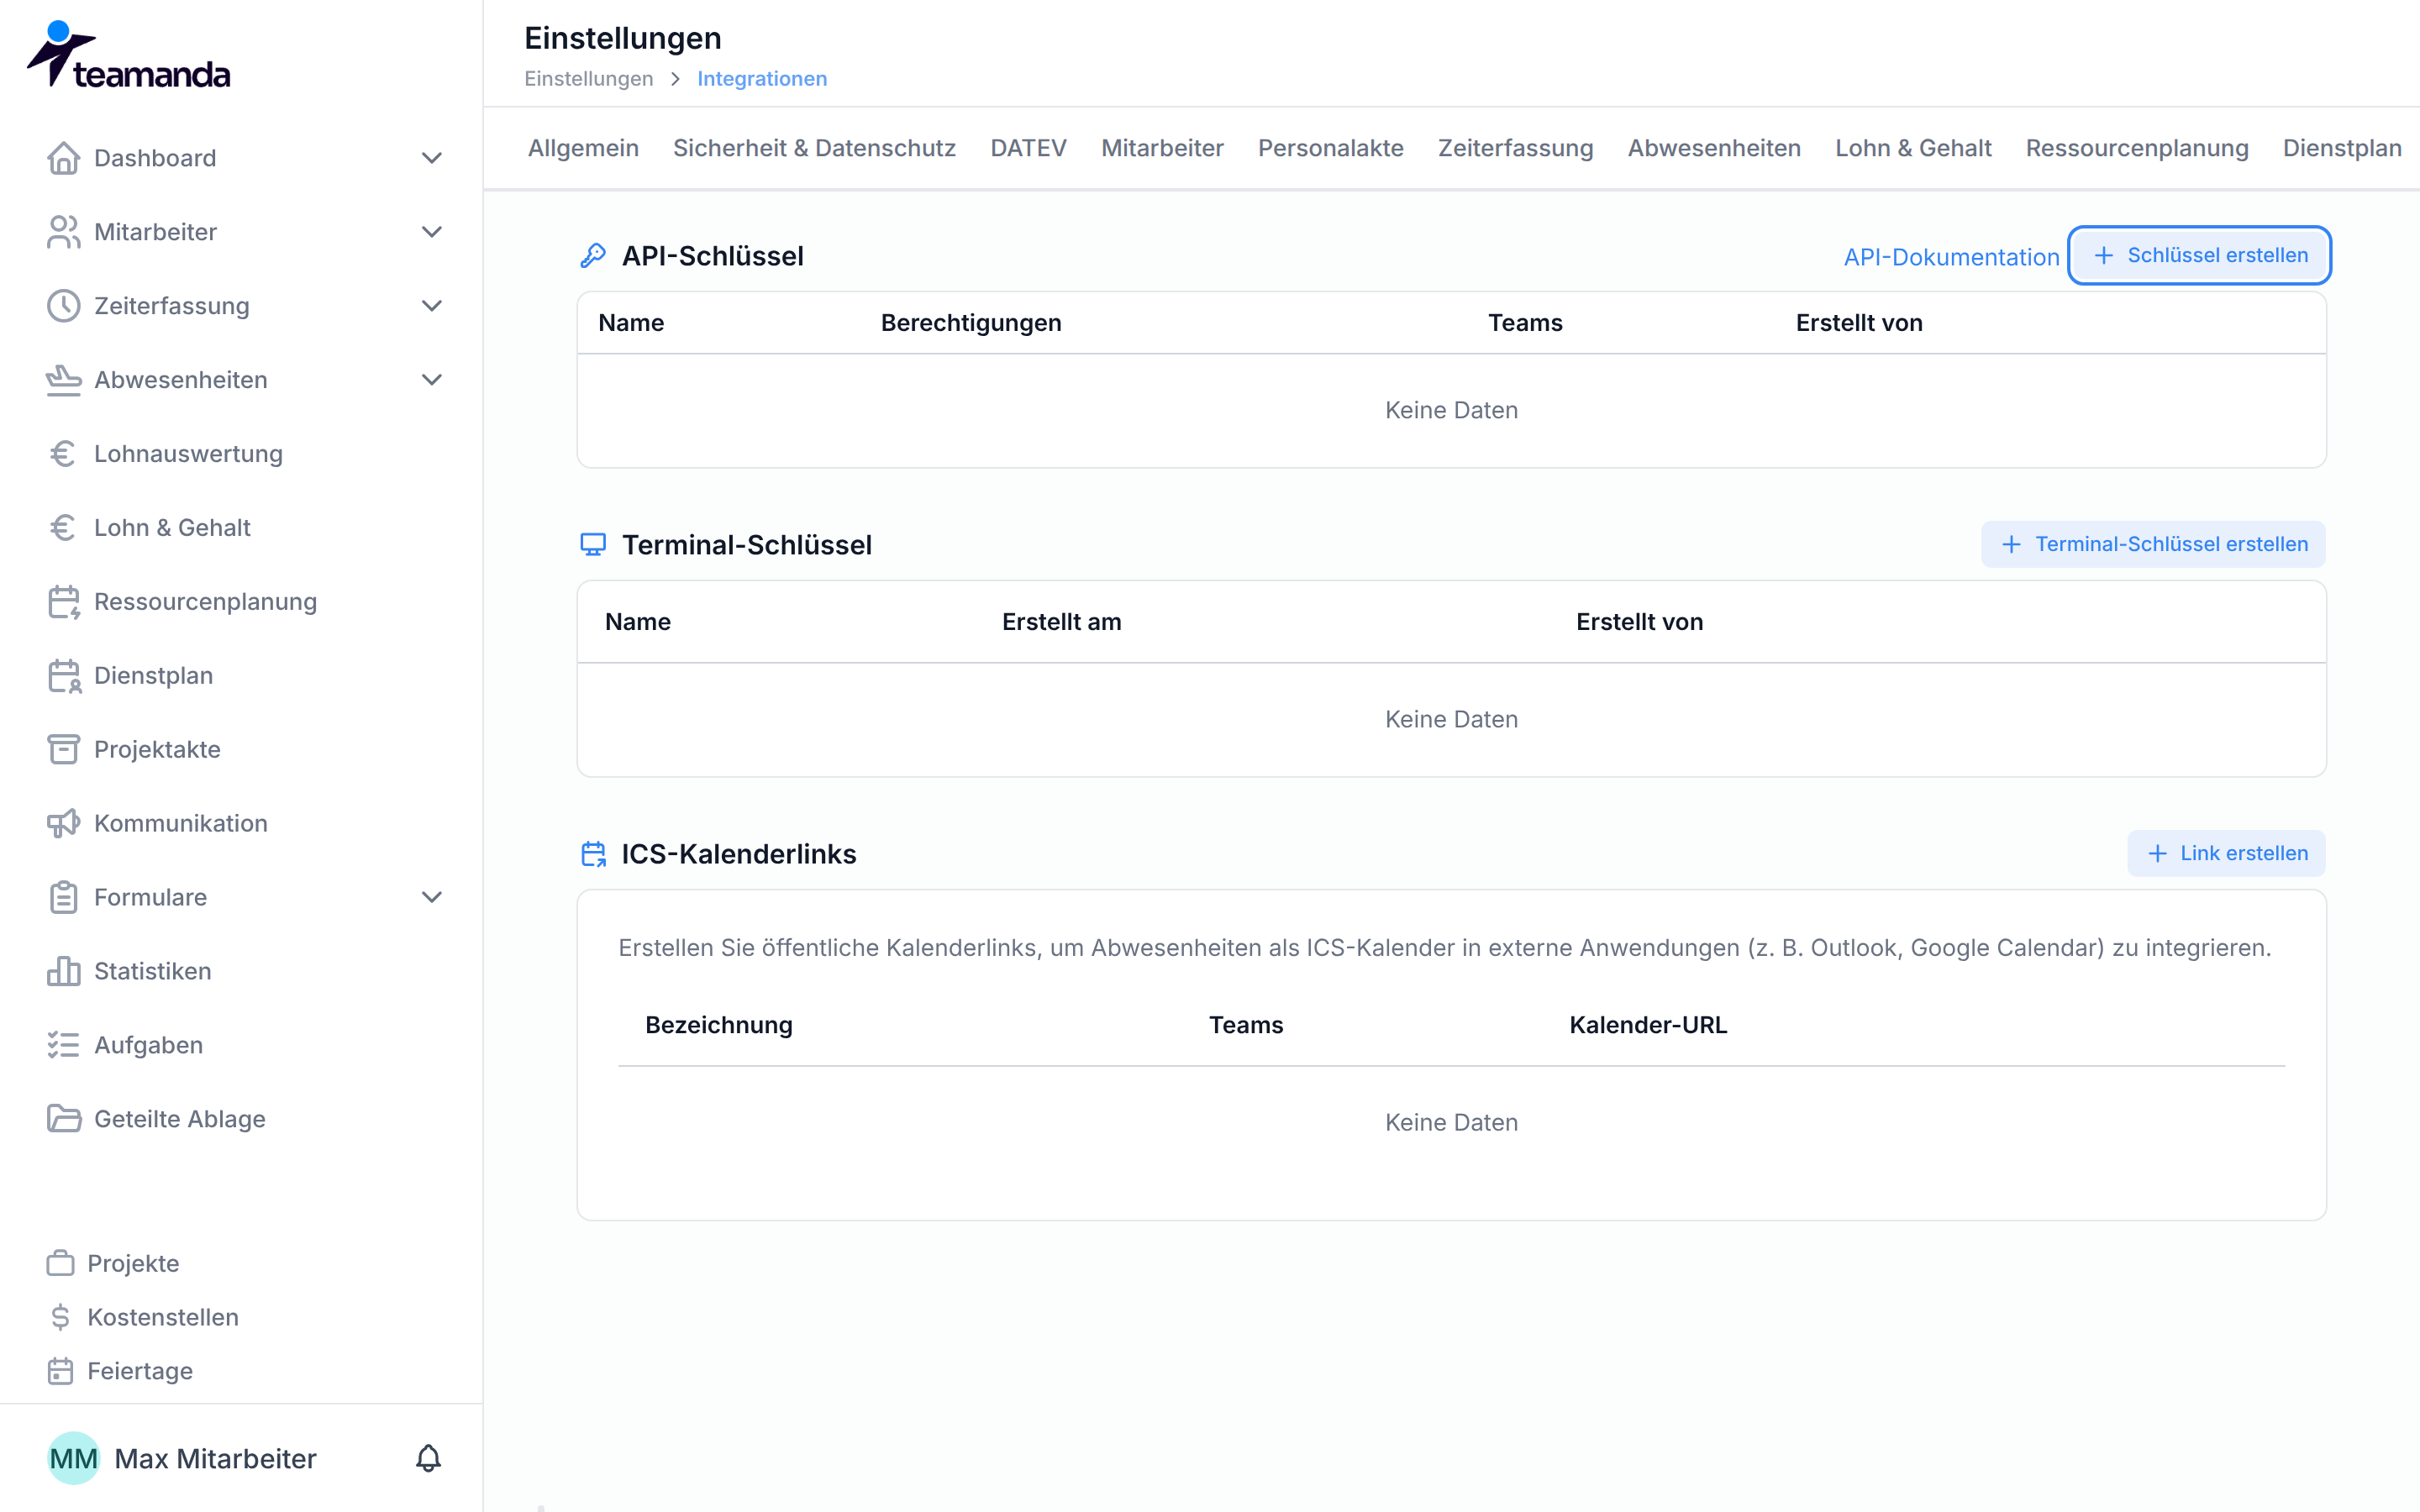This screenshot has height=1512, width=2420.
Task: Expand the Zeiterfassung sidebar chevron
Action: tap(432, 306)
